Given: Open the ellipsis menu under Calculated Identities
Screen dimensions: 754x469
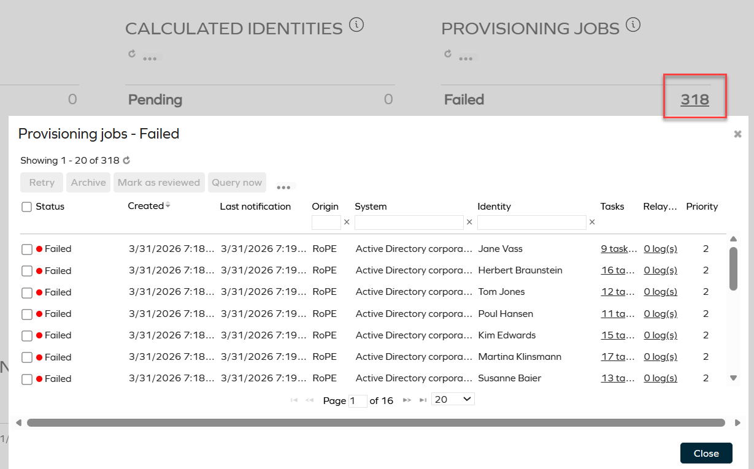Looking at the screenshot, I should click(x=150, y=58).
